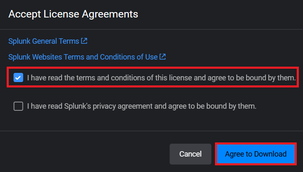Viewport: 303px width, 172px height.
Task: Check the Splunk privacy agreement checkbox
Action: (18, 106)
